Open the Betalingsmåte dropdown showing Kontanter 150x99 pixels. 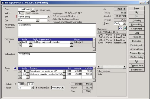(x=63, y=88)
